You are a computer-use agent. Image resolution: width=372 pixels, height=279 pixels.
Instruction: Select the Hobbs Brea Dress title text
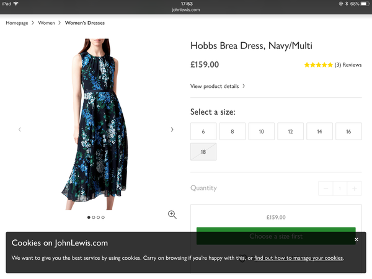click(x=251, y=45)
